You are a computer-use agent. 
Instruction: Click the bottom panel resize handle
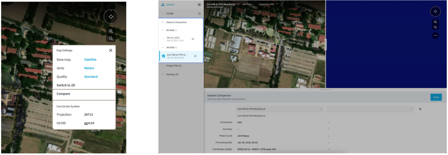(x=325, y=90)
